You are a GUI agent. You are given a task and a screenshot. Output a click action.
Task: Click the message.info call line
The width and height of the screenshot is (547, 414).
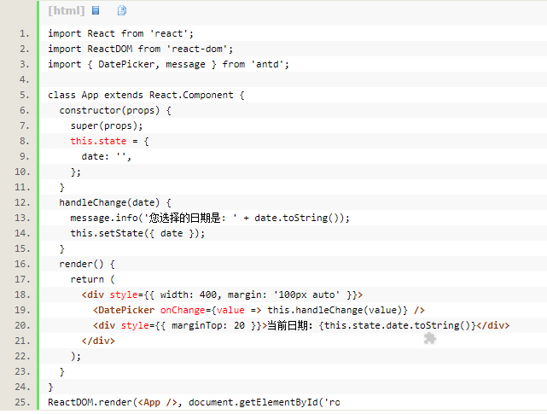point(209,218)
